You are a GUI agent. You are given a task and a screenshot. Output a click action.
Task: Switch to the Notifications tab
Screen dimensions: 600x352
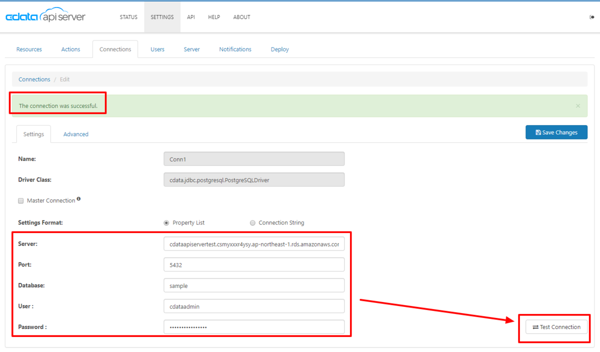tap(235, 49)
